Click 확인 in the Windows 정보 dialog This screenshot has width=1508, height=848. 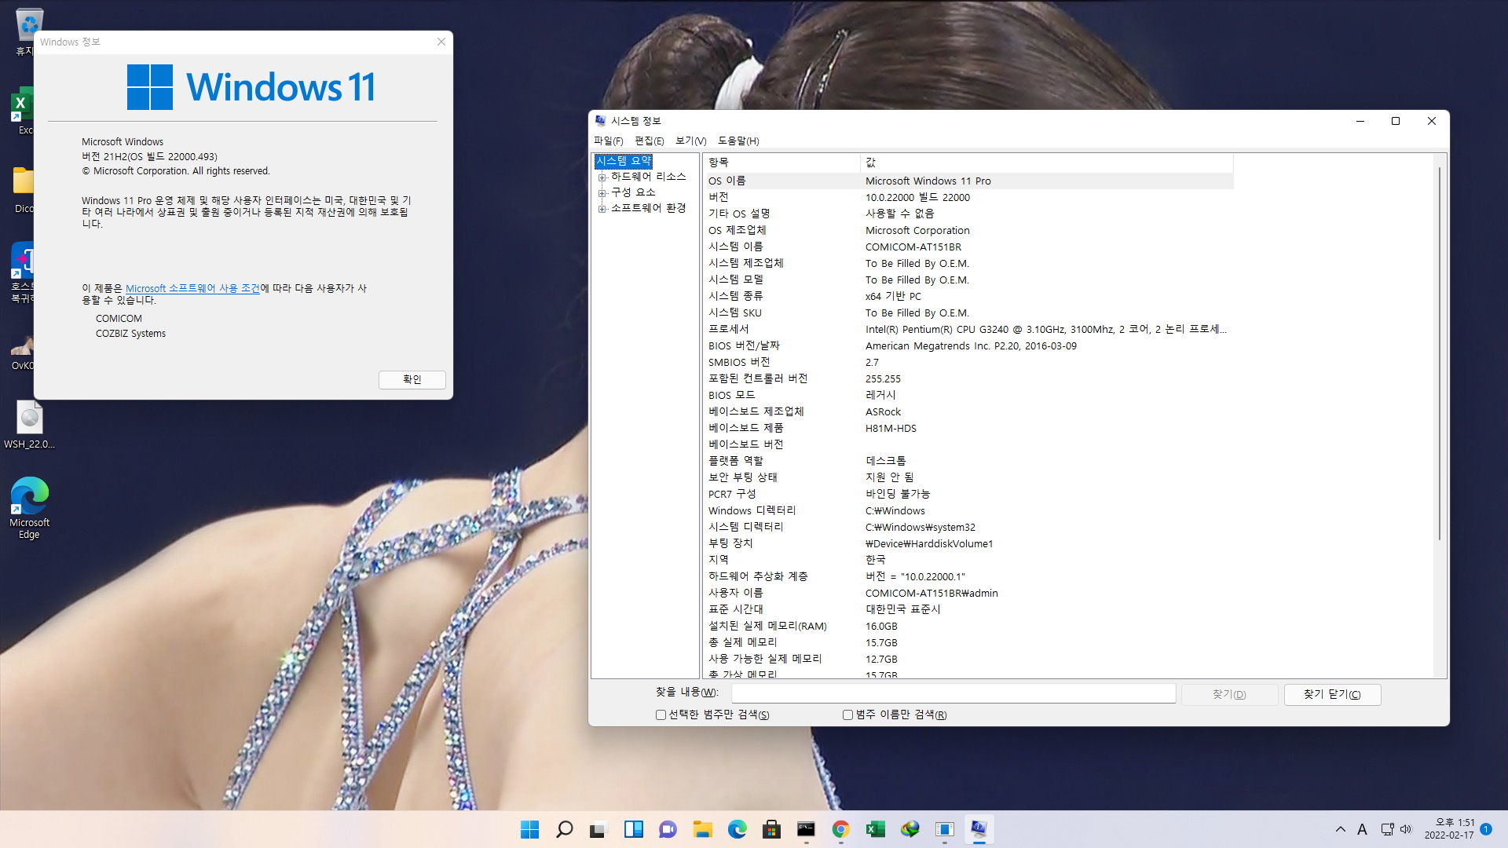coord(412,379)
